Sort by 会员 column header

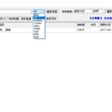(x=95, y=25)
